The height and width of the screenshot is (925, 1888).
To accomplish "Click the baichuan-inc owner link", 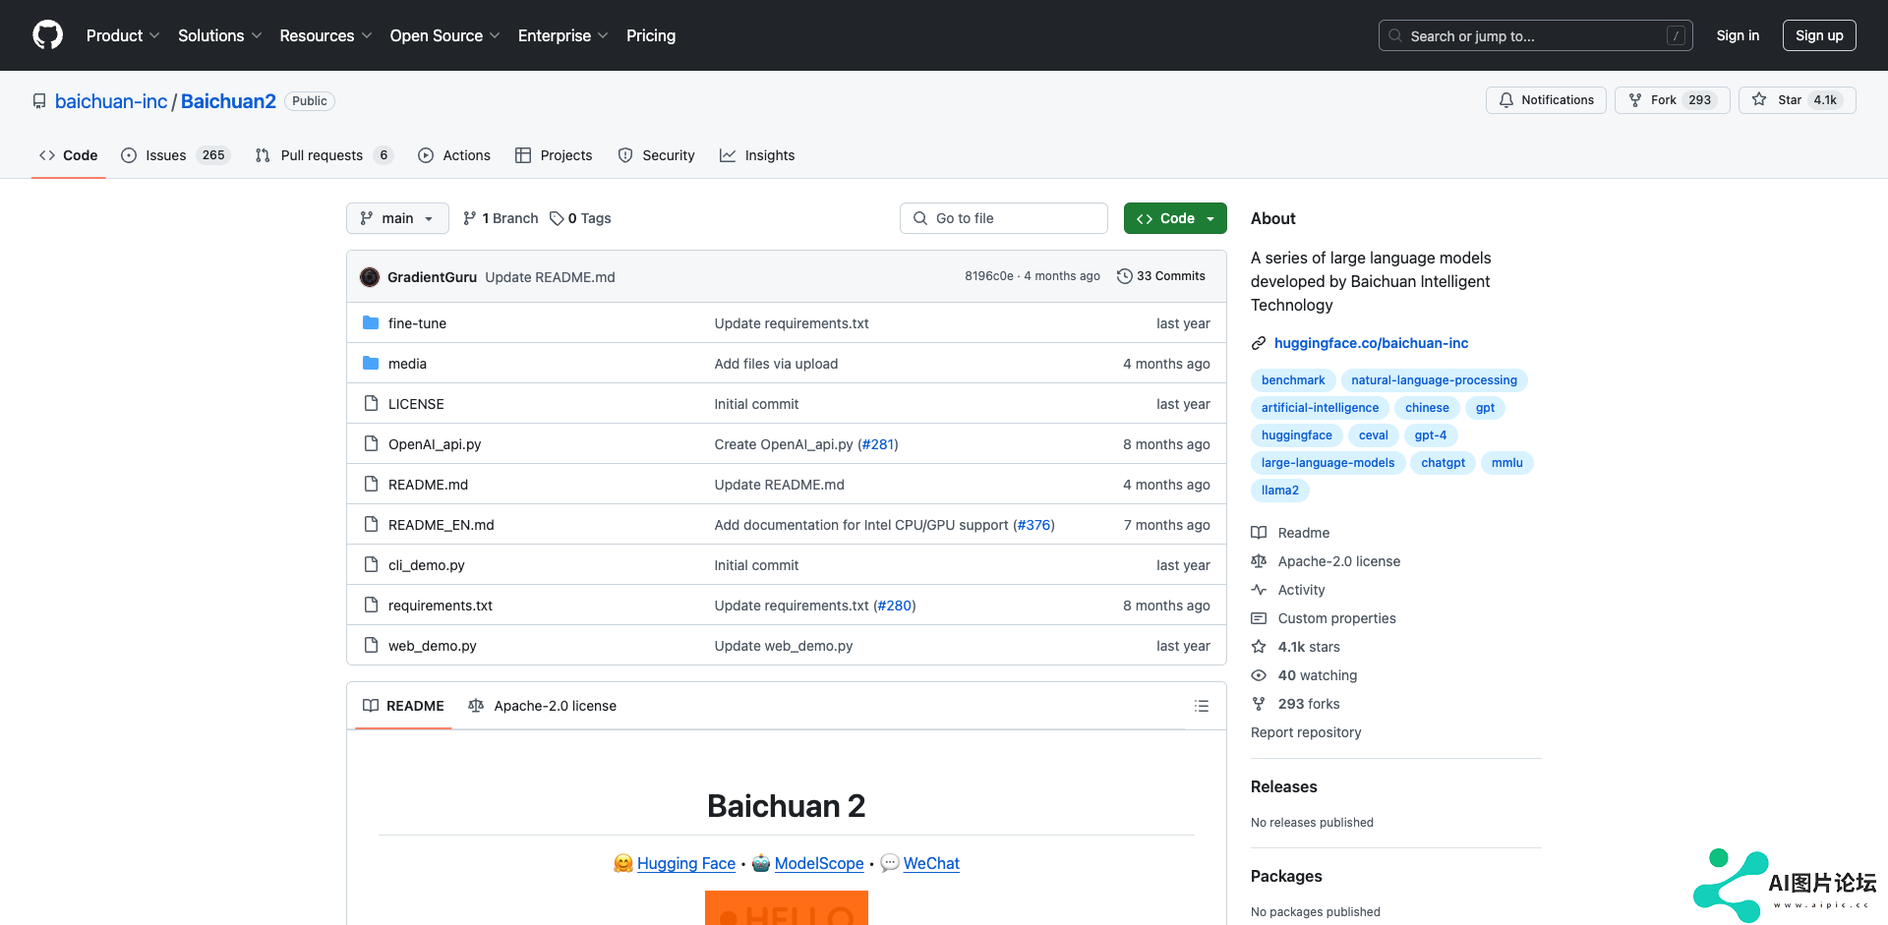I will pos(111,101).
